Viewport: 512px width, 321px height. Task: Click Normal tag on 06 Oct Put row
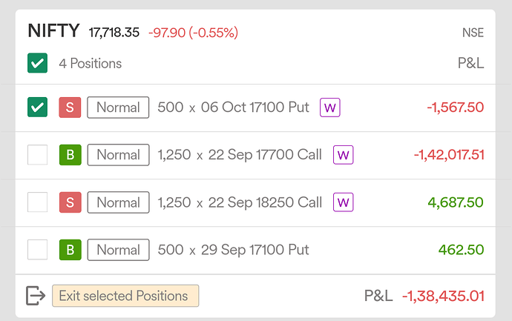(118, 107)
